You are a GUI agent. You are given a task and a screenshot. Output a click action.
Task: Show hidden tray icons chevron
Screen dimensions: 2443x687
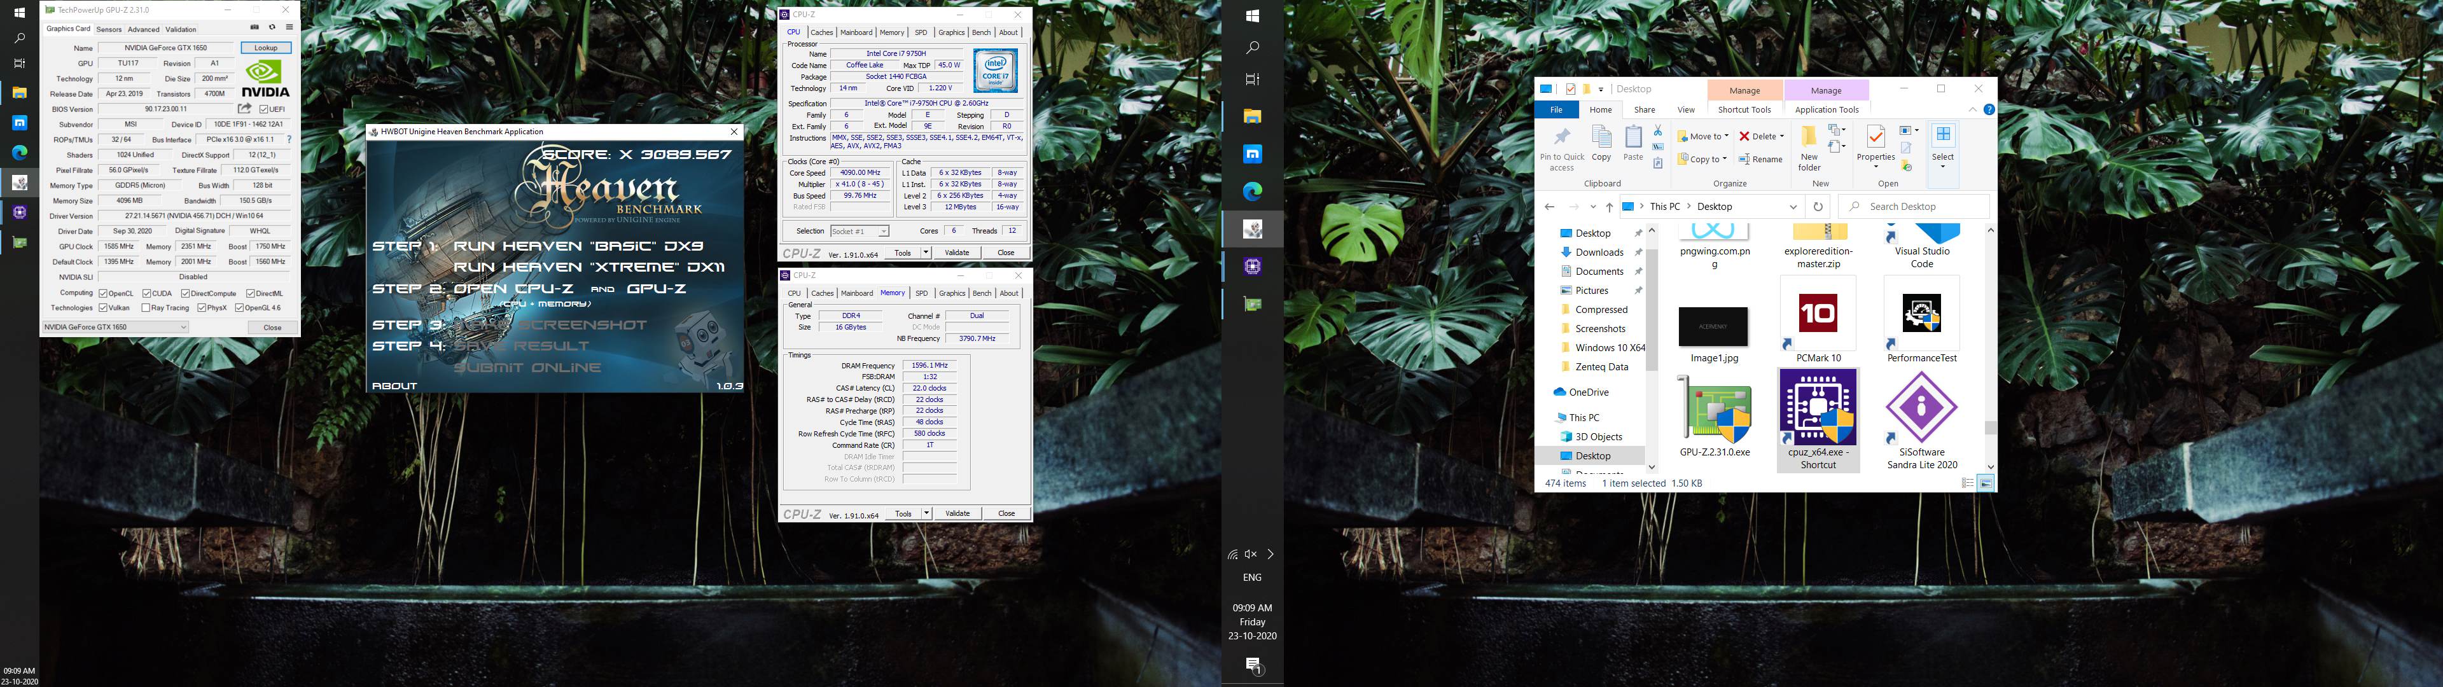[x=1271, y=554]
